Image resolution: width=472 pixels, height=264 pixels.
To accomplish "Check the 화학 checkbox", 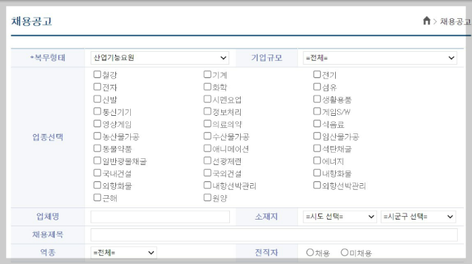I will pos(207,87).
